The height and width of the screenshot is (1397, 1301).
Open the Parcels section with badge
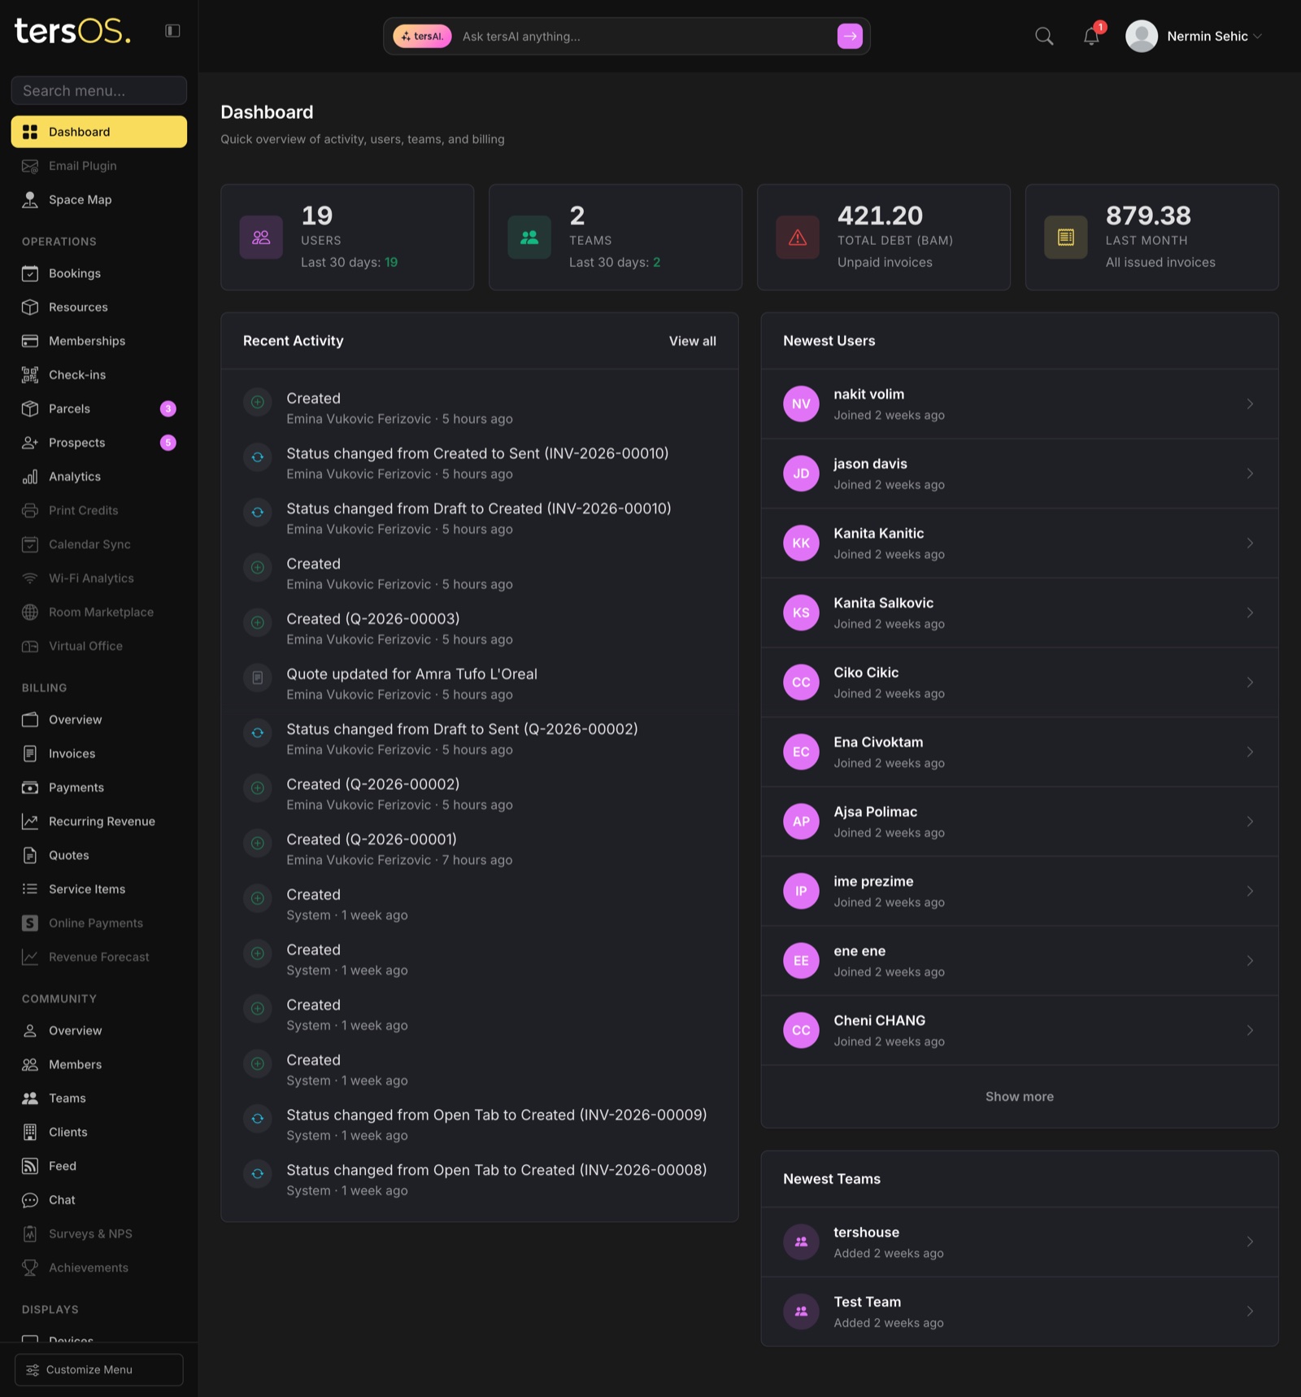69,408
